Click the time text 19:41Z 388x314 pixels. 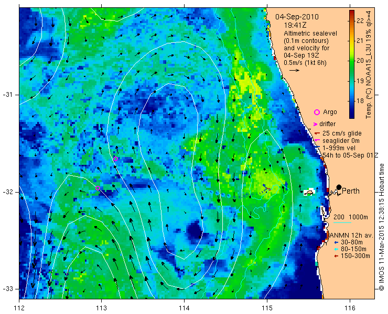point(295,26)
